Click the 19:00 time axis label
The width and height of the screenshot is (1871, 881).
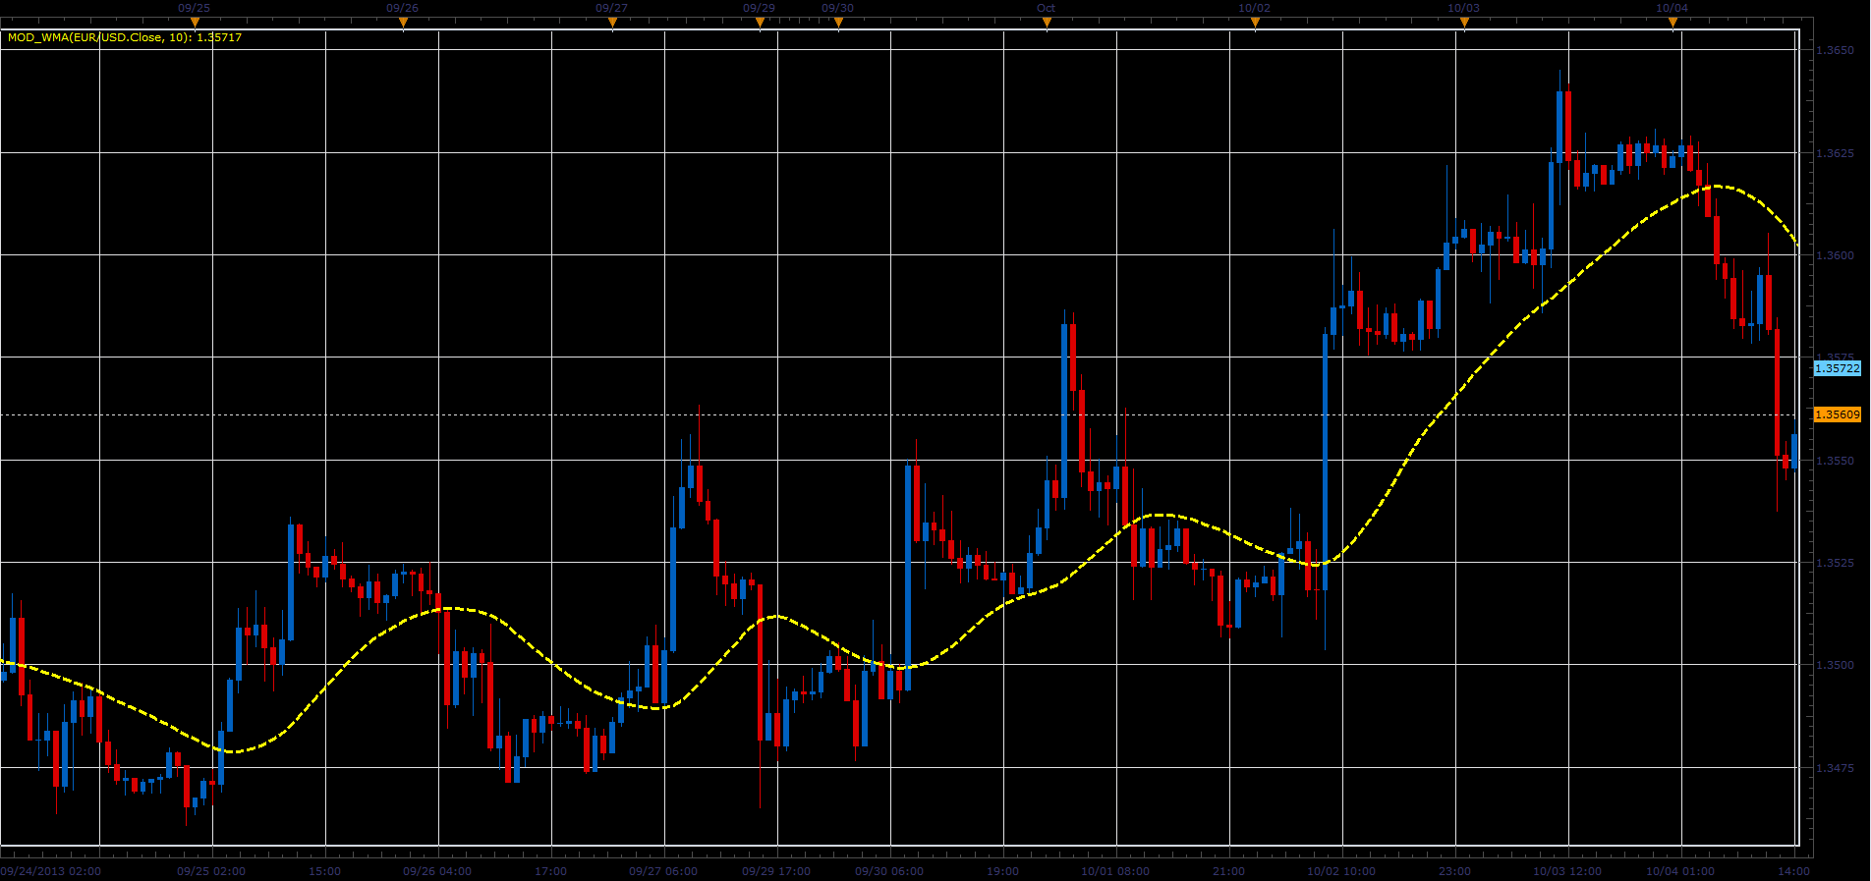pos(1003,871)
